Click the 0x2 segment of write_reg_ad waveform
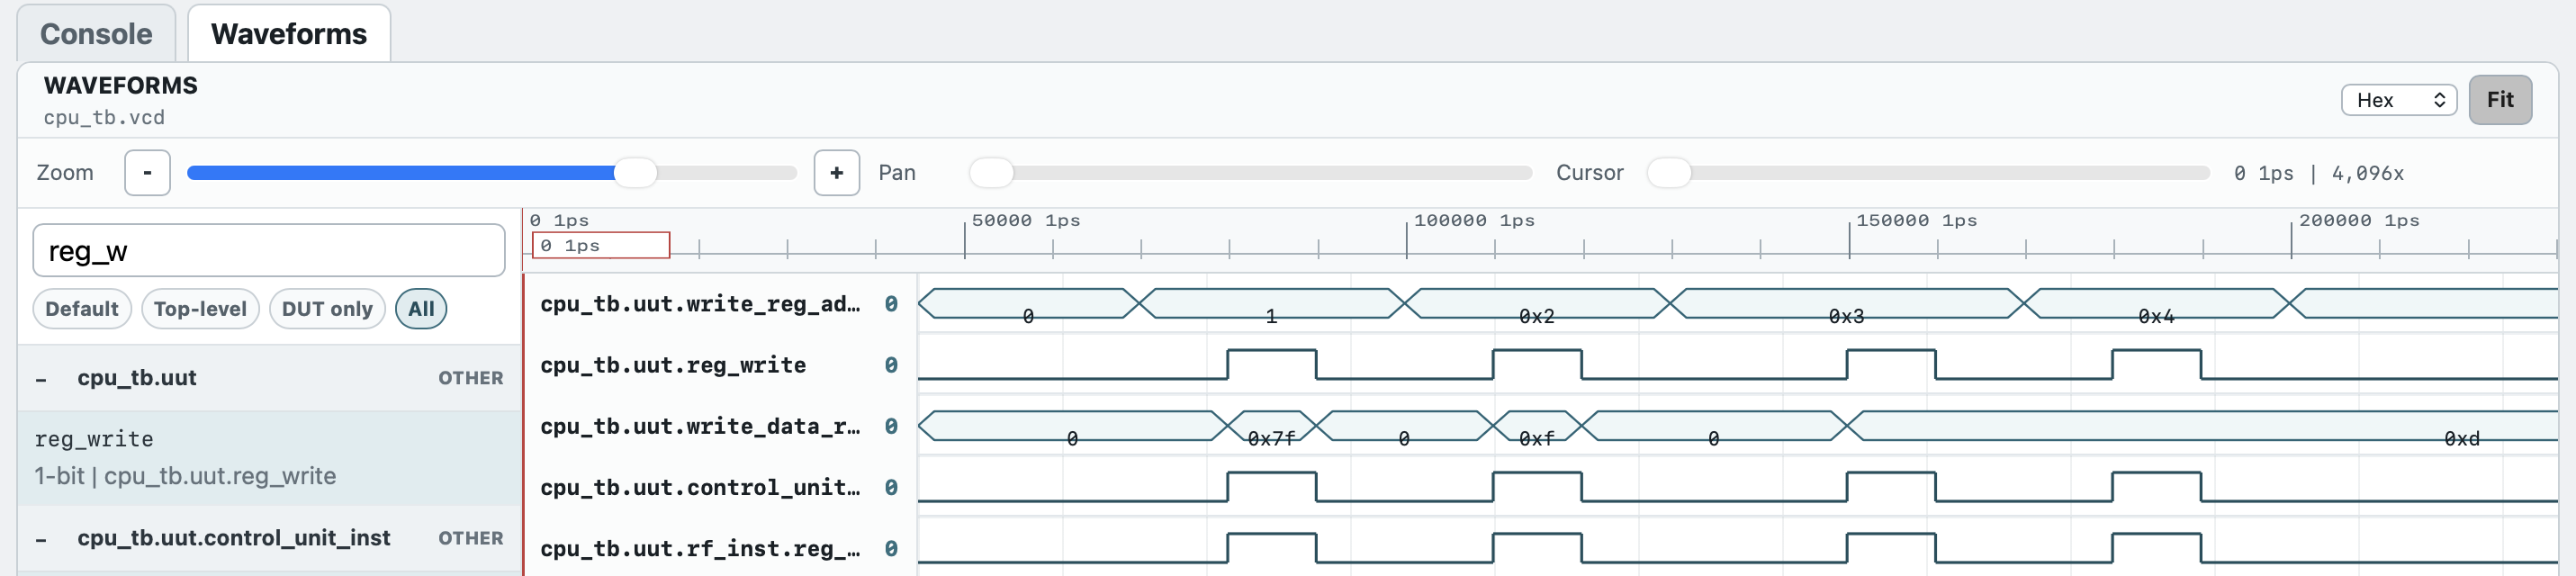The image size is (2576, 576). point(1537,304)
